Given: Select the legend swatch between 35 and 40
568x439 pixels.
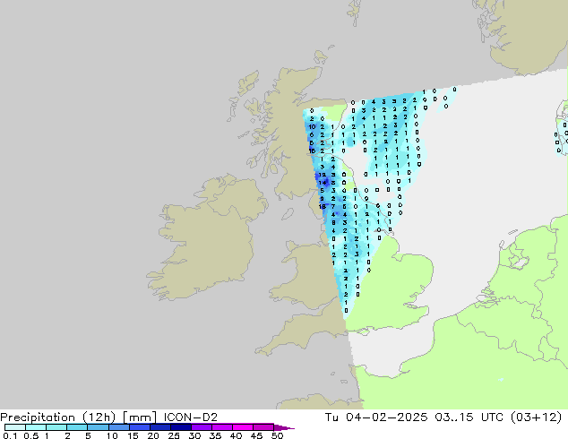Looking at the screenshot, I should coord(222,427).
